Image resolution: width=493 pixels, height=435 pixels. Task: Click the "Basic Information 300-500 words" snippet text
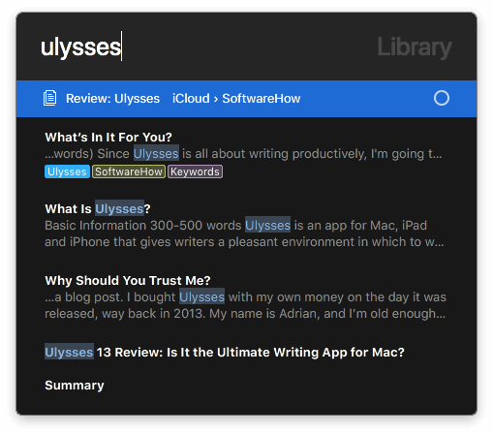click(143, 226)
